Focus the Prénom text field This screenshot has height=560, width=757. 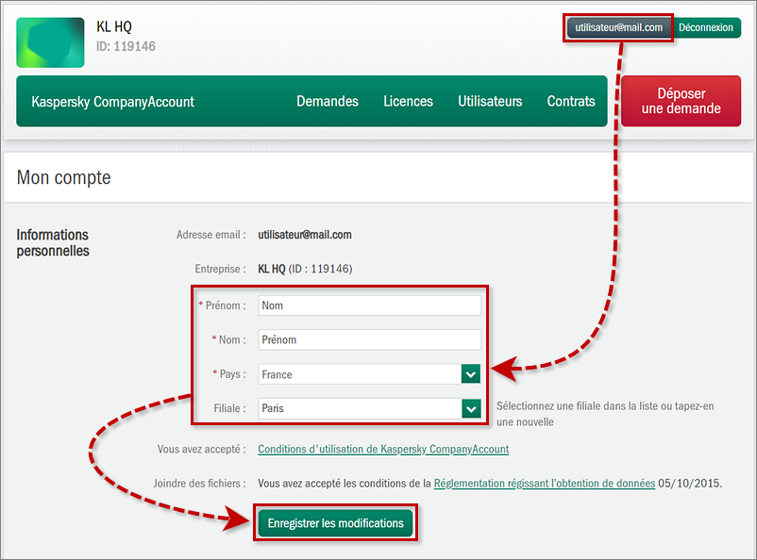pos(369,305)
